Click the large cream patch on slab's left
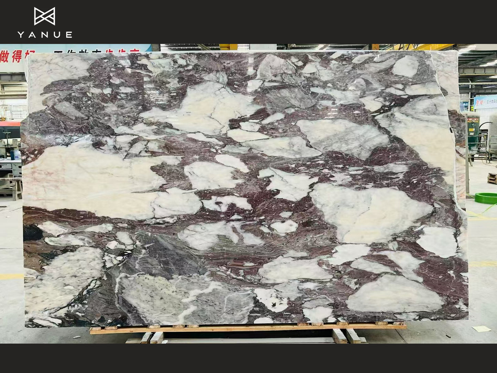This screenshot has height=373, width=497. [86, 179]
